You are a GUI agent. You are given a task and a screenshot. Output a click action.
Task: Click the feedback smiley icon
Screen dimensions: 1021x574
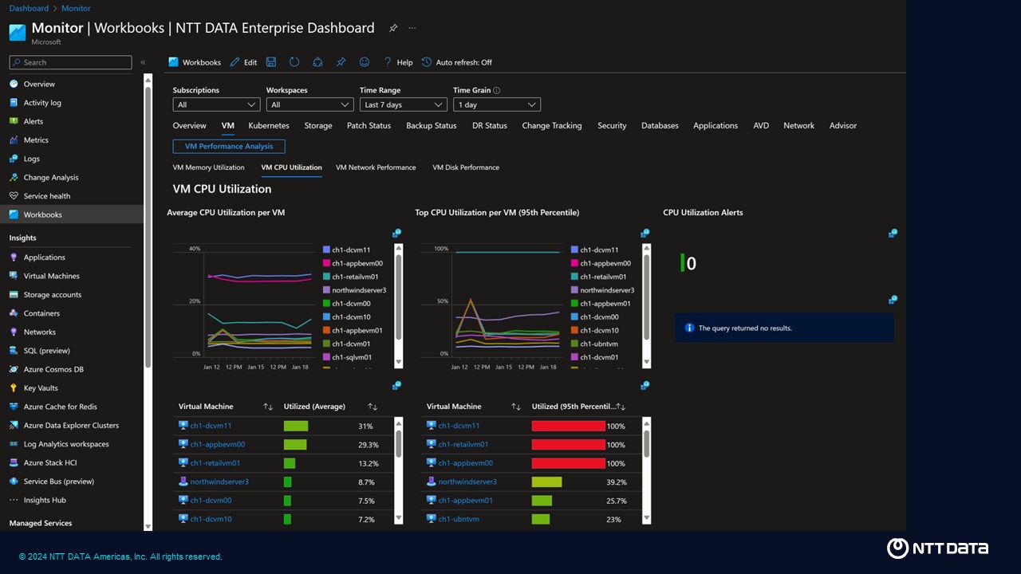click(365, 62)
